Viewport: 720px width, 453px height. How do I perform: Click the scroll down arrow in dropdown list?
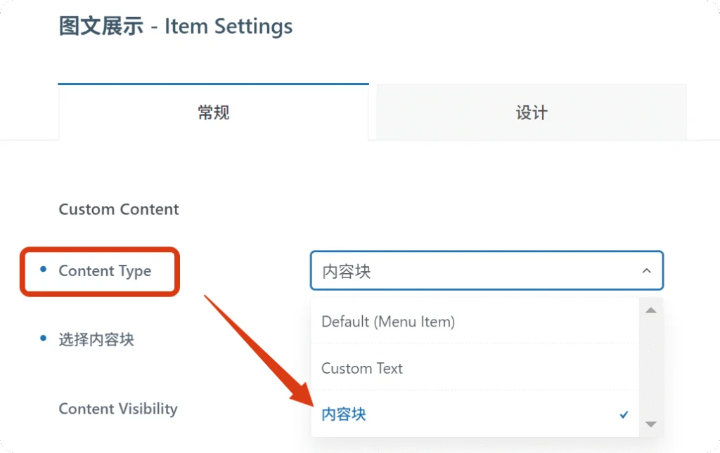click(650, 424)
